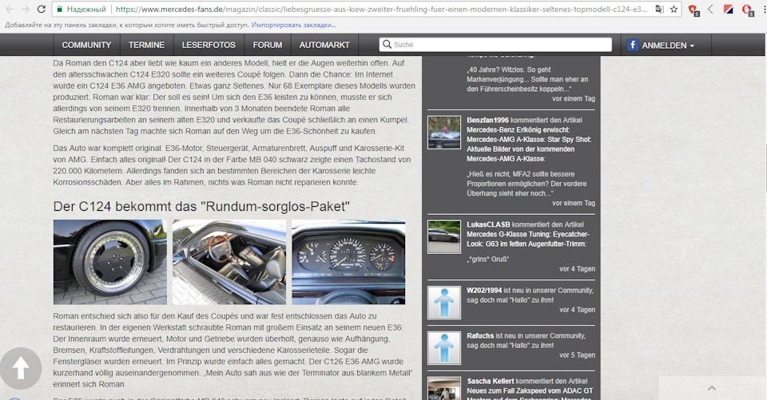This screenshot has width=767, height=400.
Task: Click the magnifier icon in Suche field
Action: click(x=387, y=45)
